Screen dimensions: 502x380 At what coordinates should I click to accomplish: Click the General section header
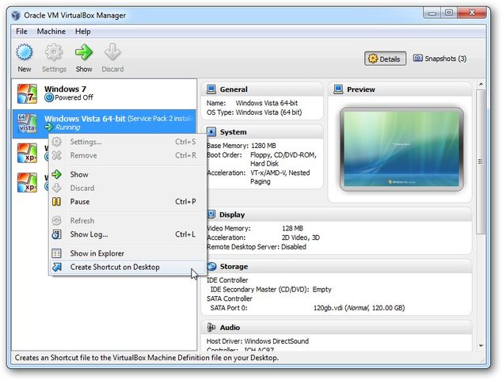(262, 89)
